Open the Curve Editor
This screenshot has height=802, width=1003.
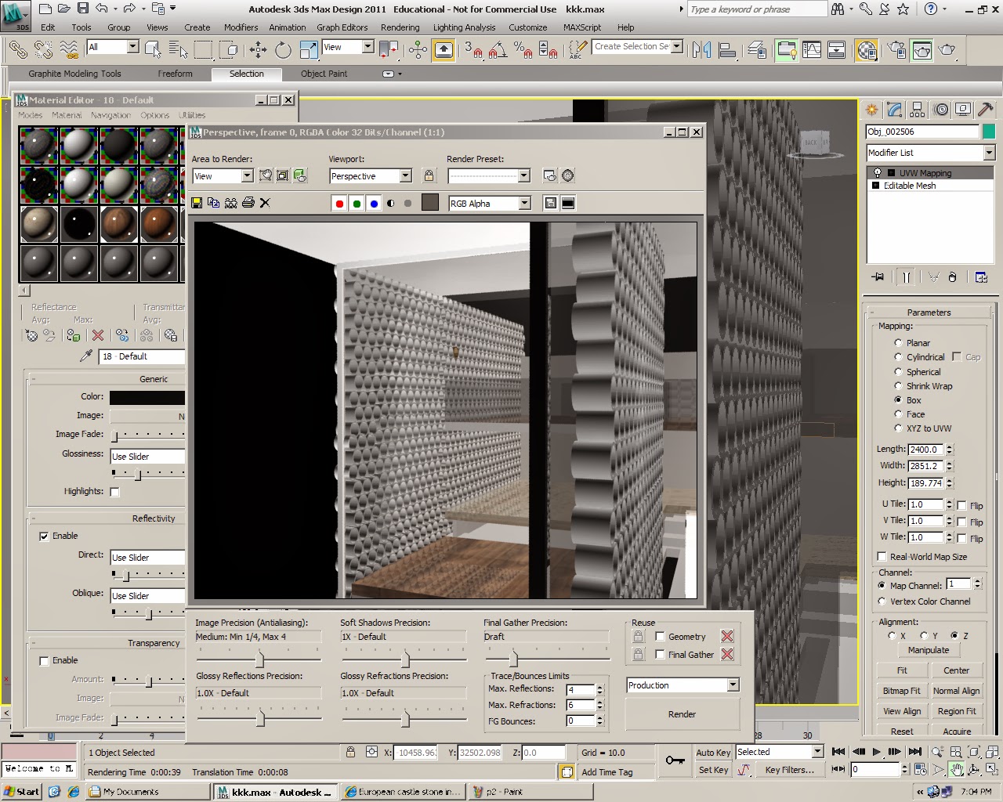click(812, 50)
